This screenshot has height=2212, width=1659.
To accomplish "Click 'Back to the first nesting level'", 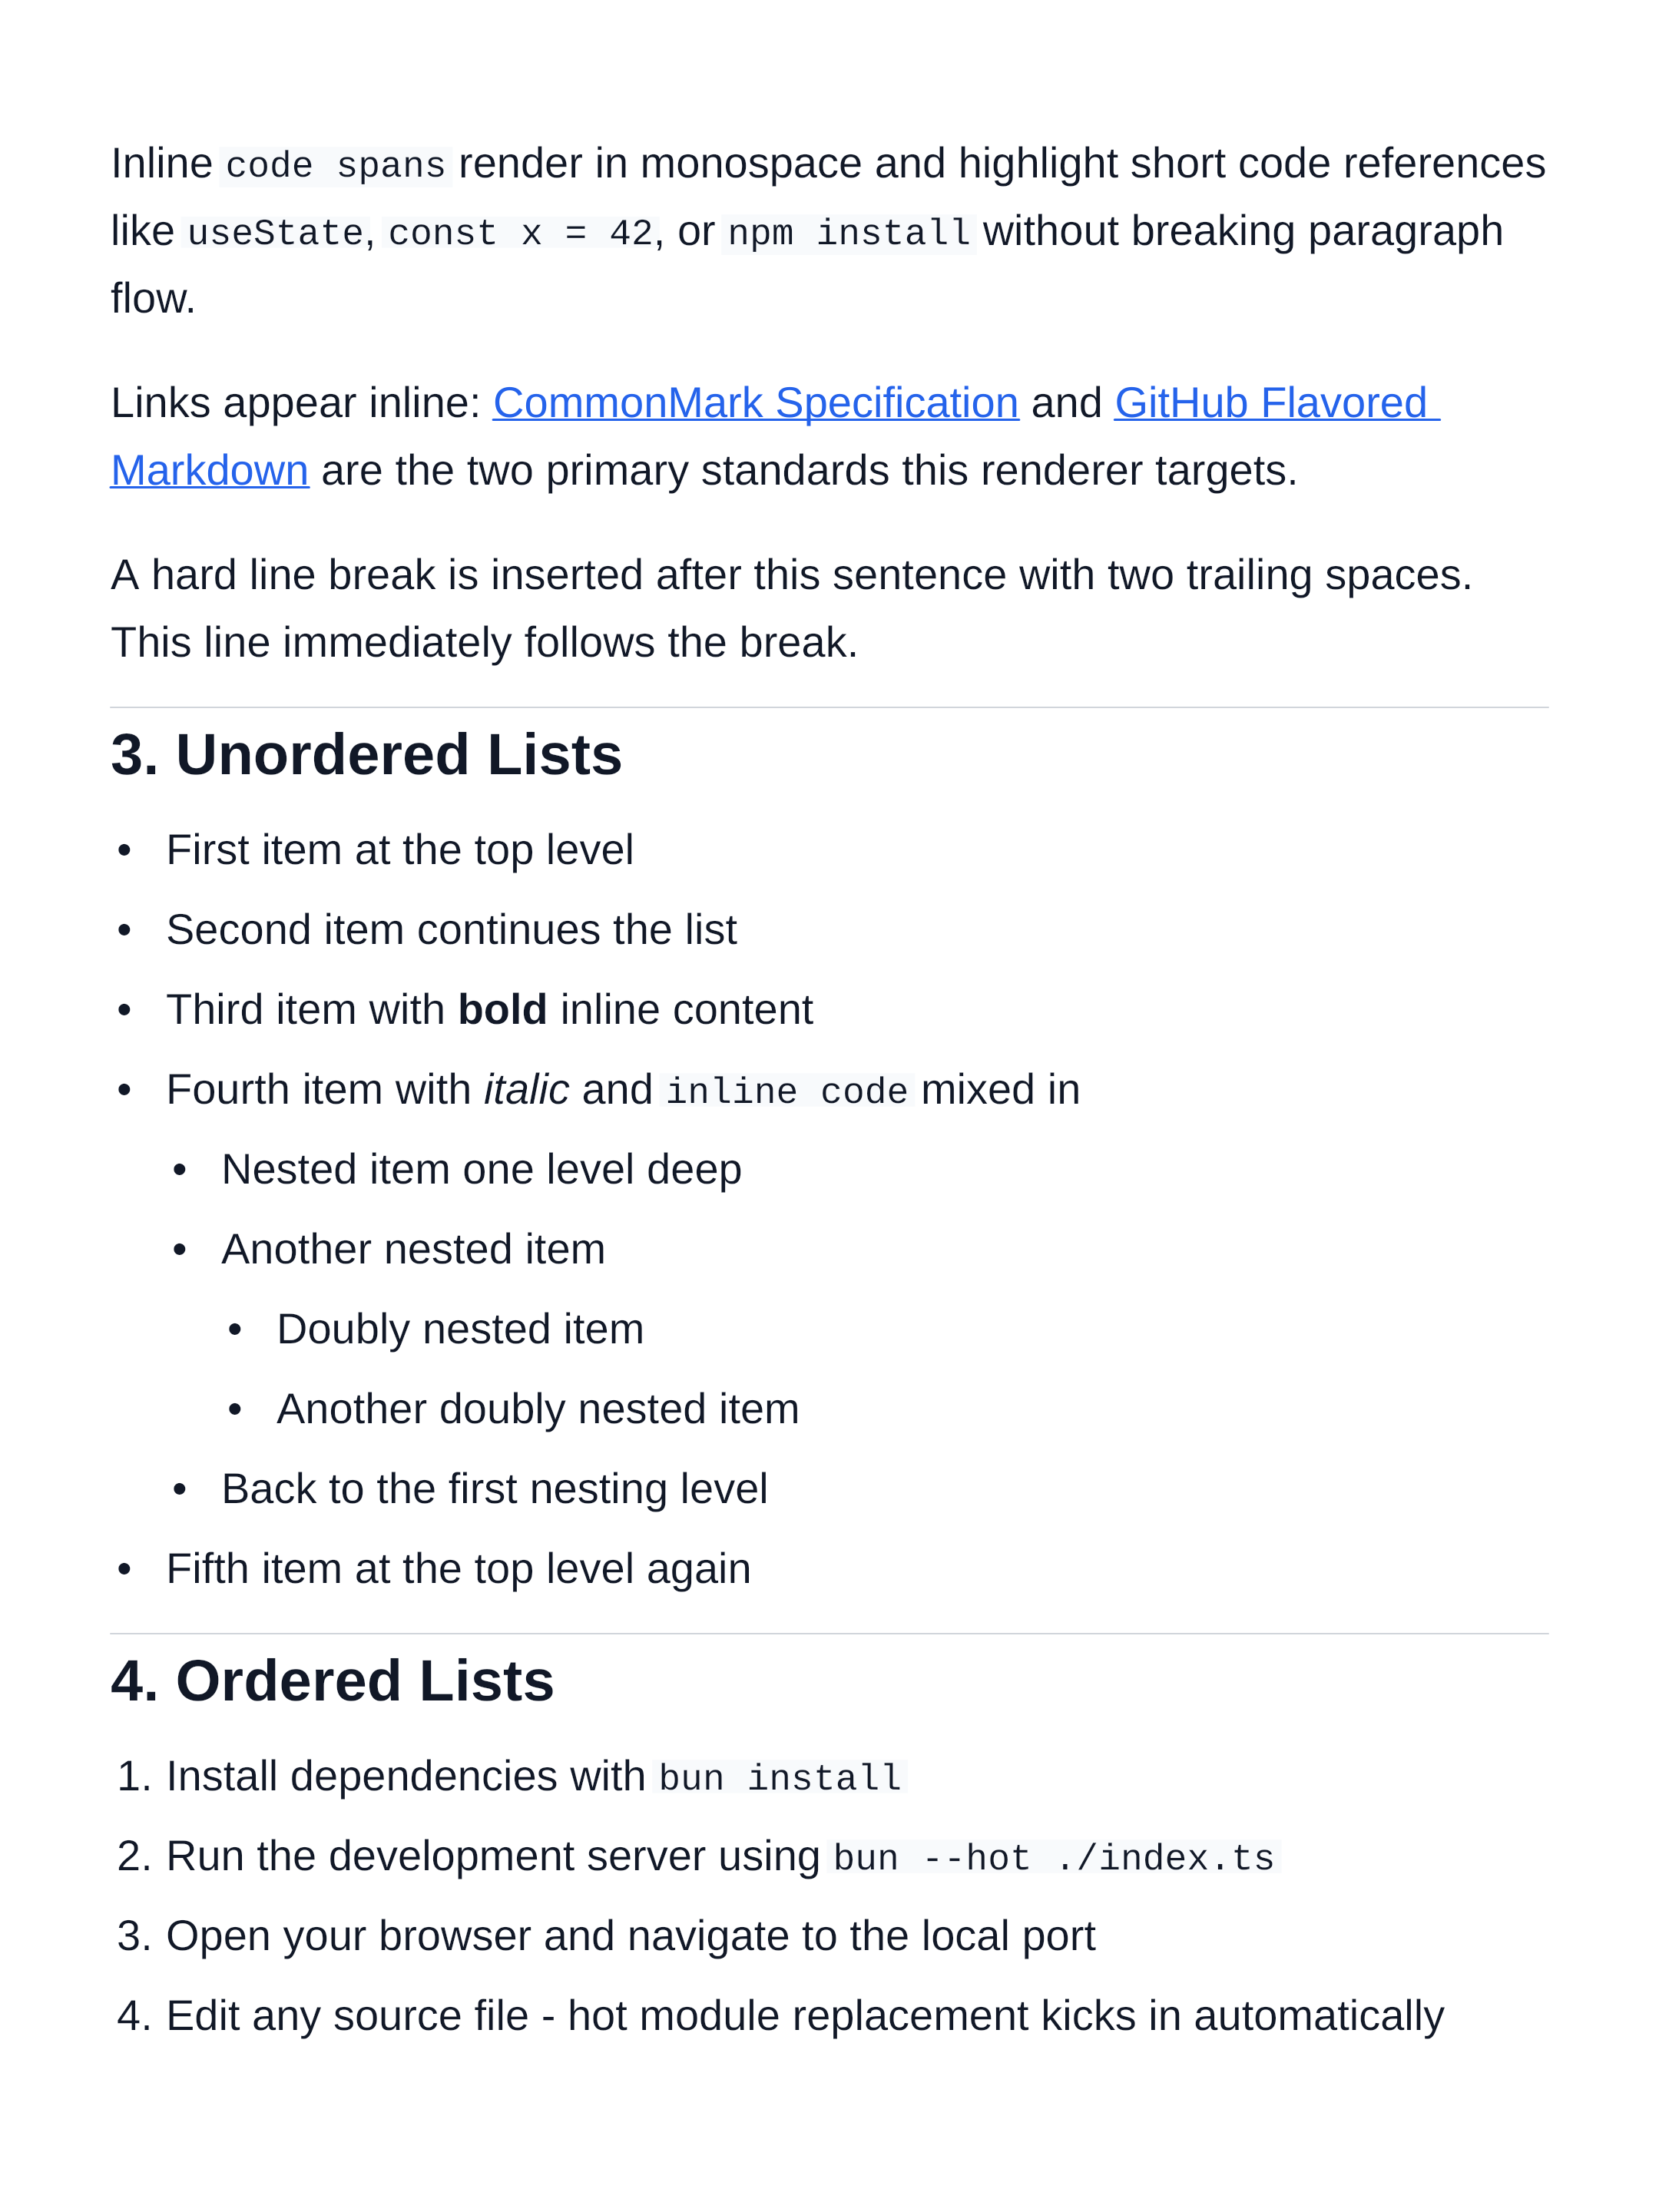I will [494, 1489].
